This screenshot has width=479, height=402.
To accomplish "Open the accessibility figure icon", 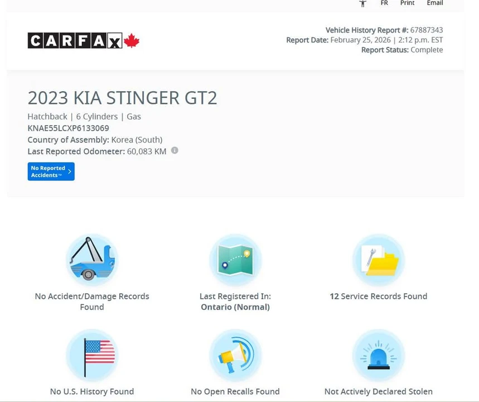I will click(x=362, y=3).
